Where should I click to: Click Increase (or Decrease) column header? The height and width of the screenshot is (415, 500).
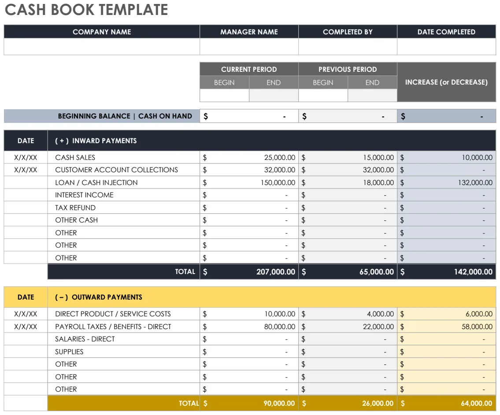tap(446, 82)
